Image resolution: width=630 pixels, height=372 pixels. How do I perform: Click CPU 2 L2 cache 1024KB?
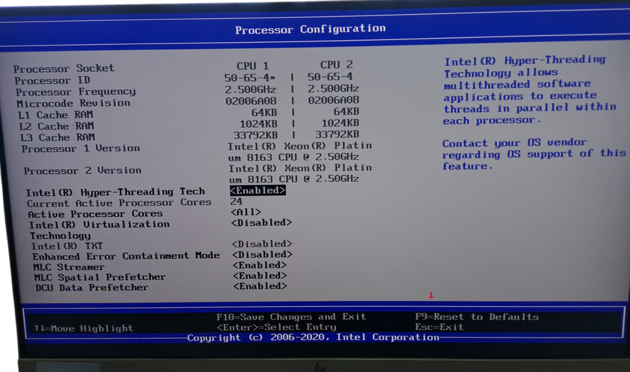tap(340, 123)
